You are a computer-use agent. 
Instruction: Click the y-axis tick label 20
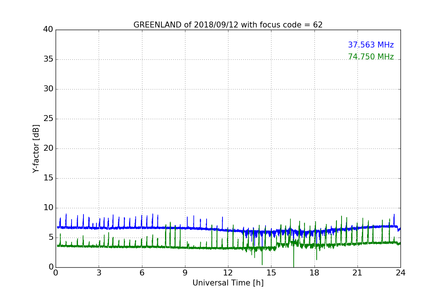[x=48, y=148]
